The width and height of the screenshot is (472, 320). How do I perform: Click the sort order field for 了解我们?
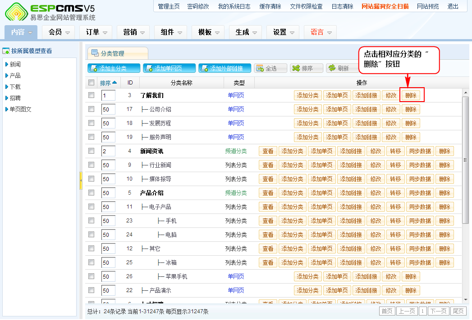pyautogui.click(x=108, y=95)
